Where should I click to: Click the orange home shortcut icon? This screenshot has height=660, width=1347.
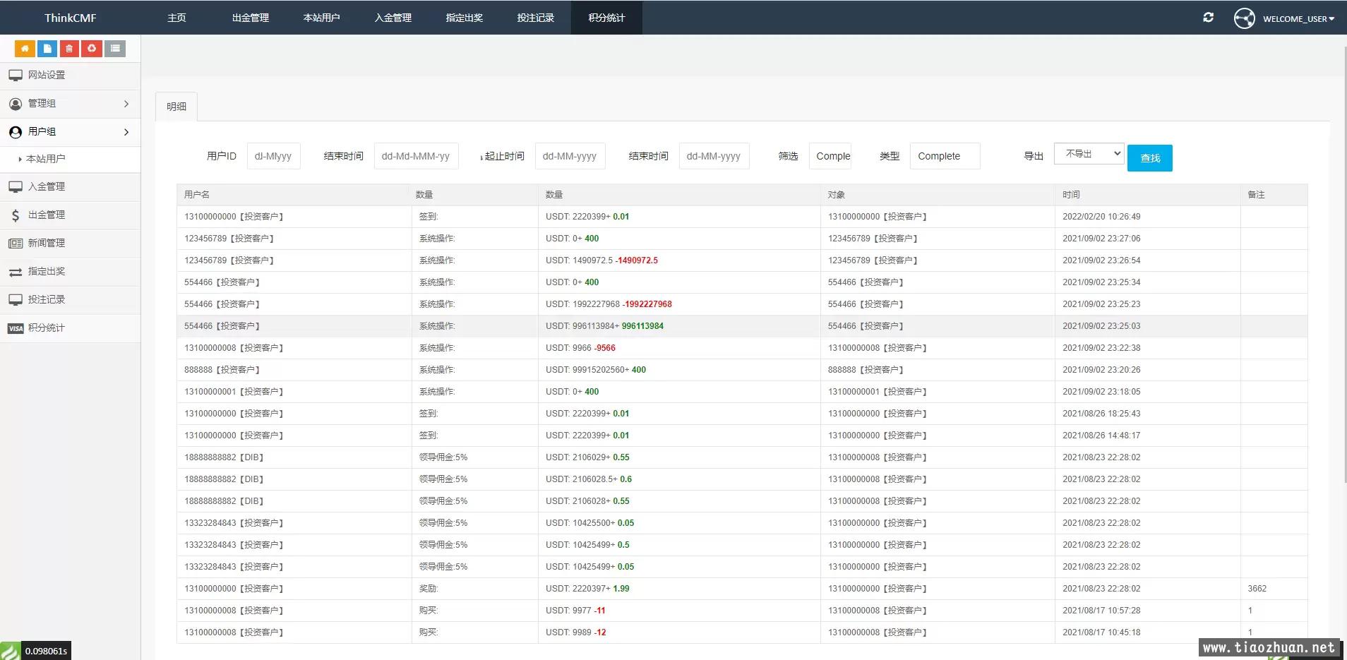[x=25, y=48]
